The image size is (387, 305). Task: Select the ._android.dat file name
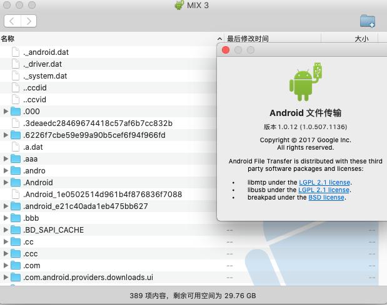(x=46, y=52)
